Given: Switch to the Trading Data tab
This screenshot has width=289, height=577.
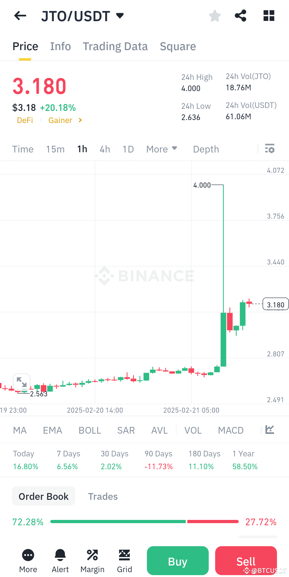Looking at the screenshot, I should [115, 46].
